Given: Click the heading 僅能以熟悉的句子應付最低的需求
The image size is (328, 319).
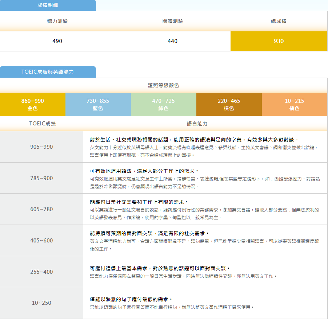Looking at the screenshot, I should point(131,299).
